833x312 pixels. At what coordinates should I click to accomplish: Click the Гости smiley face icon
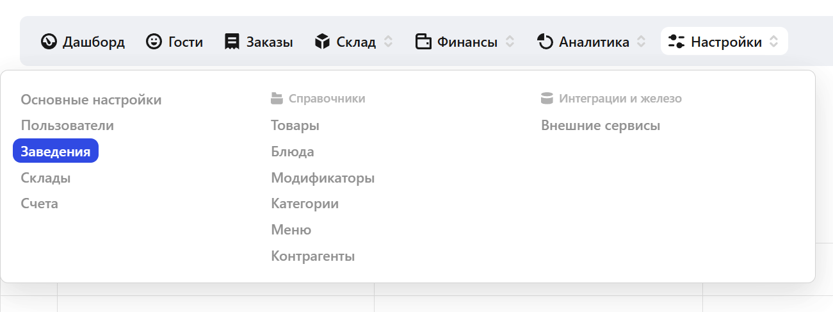pyautogui.click(x=154, y=42)
